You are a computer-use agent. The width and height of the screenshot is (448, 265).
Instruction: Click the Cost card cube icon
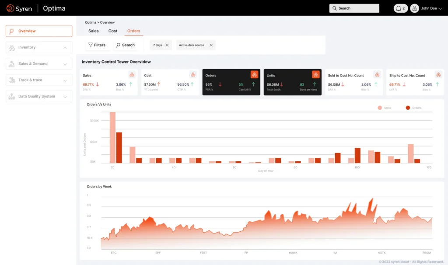click(193, 75)
